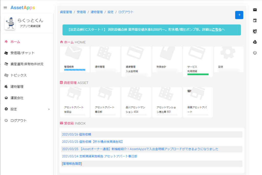Viewport: 262px width, 175px height.
Task: Open 2021/03/24 定期清掃実施報告 message
Action: pos(100,156)
